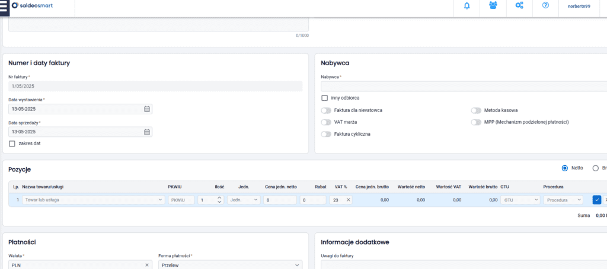Click the 'Cena jedn. netto' input field
The height and width of the screenshot is (269, 607).
point(279,200)
